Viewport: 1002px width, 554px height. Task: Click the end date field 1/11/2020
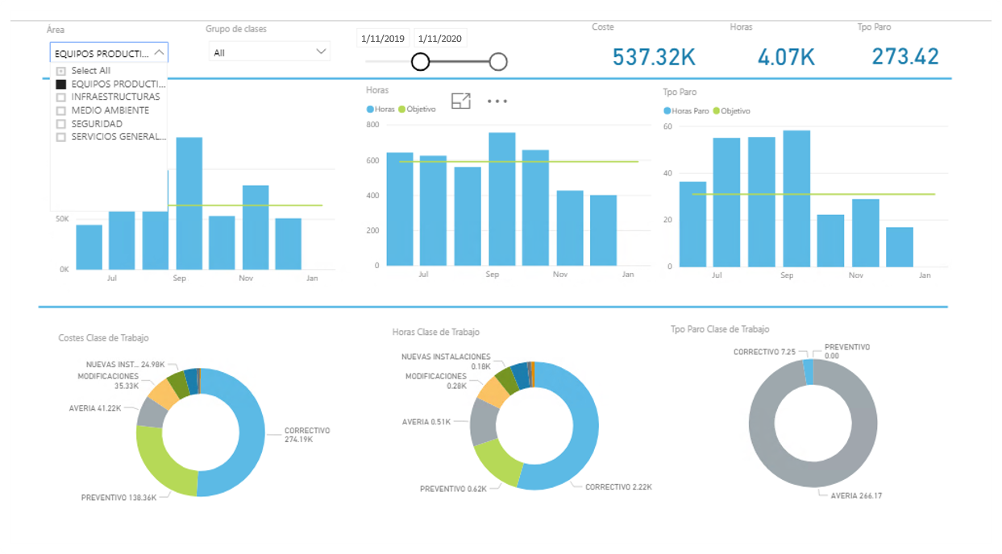pyautogui.click(x=440, y=39)
